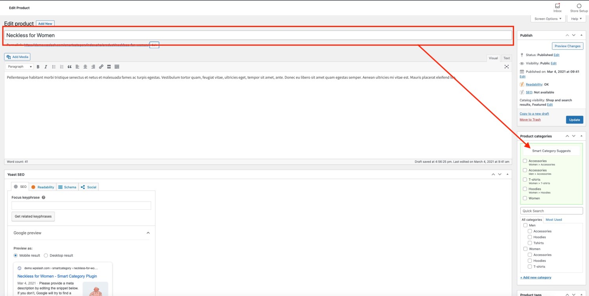
Task: Insert a bulleted list
Action: point(54,67)
